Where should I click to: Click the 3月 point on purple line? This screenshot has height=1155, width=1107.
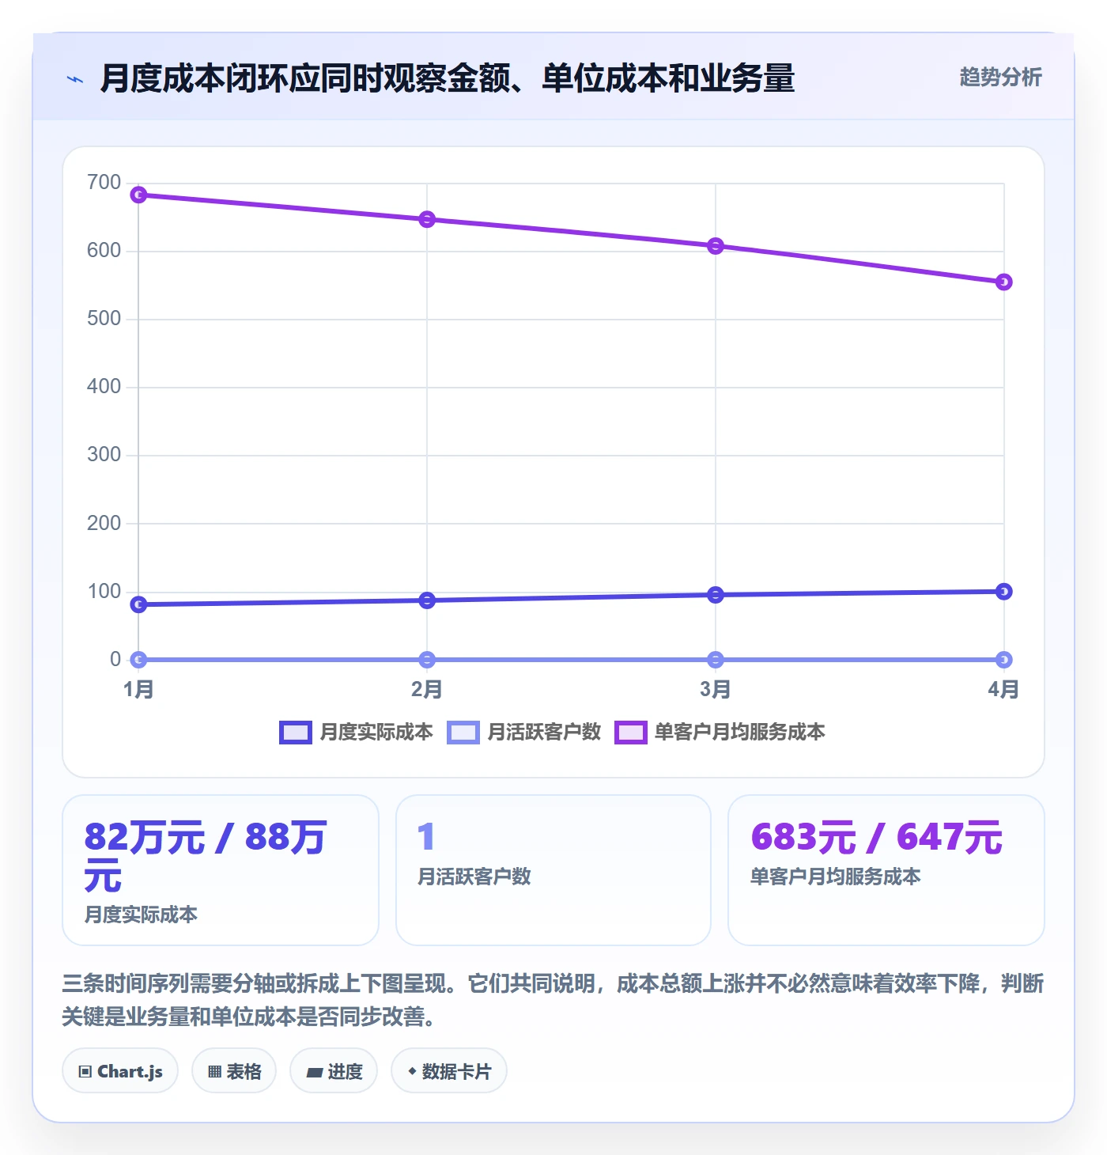[x=716, y=246]
